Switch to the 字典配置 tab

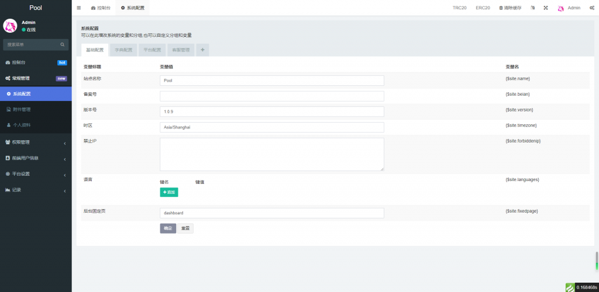(123, 50)
